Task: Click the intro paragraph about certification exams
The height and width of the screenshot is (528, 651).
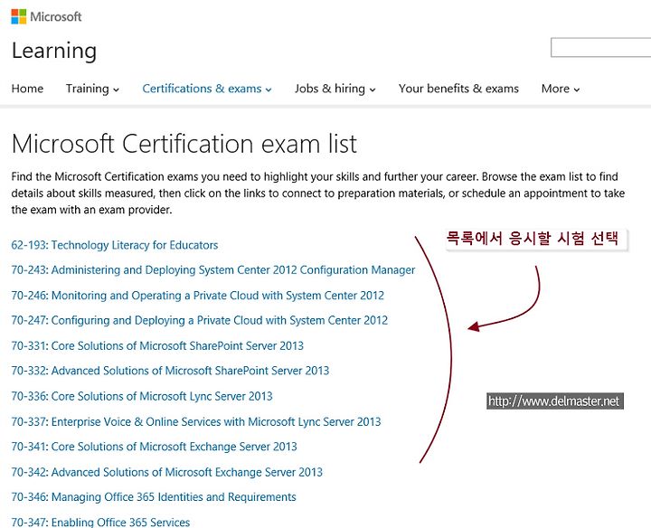Action: coord(318,193)
